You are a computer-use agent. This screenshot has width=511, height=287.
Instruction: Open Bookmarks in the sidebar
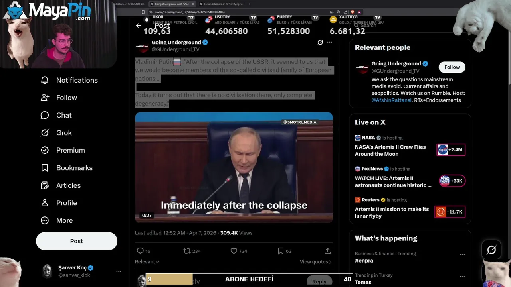pyautogui.click(x=66, y=168)
